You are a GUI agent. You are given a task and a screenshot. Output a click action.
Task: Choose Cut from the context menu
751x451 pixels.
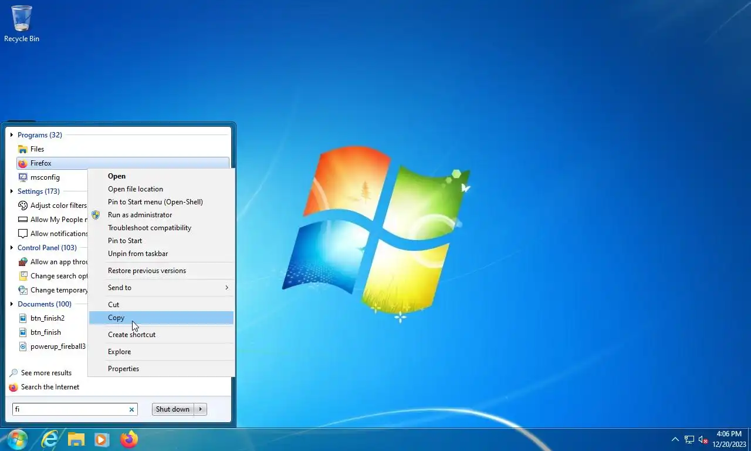click(x=161, y=305)
